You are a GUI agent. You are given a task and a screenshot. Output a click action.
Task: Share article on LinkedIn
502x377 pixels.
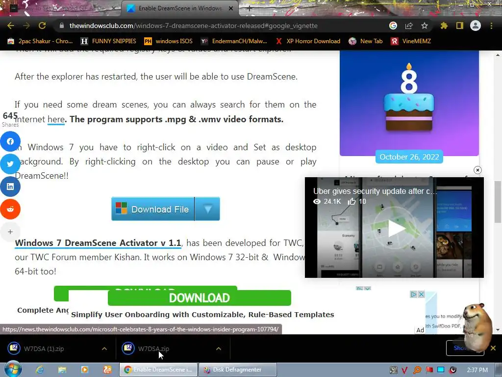[10, 187]
